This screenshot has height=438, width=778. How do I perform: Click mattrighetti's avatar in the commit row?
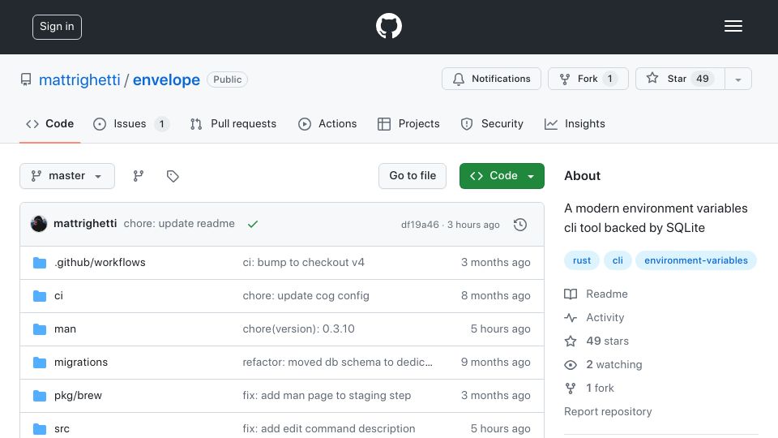point(39,224)
